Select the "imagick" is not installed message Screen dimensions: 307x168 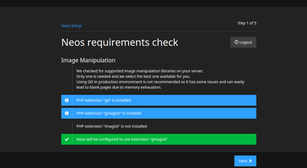tap(111, 126)
